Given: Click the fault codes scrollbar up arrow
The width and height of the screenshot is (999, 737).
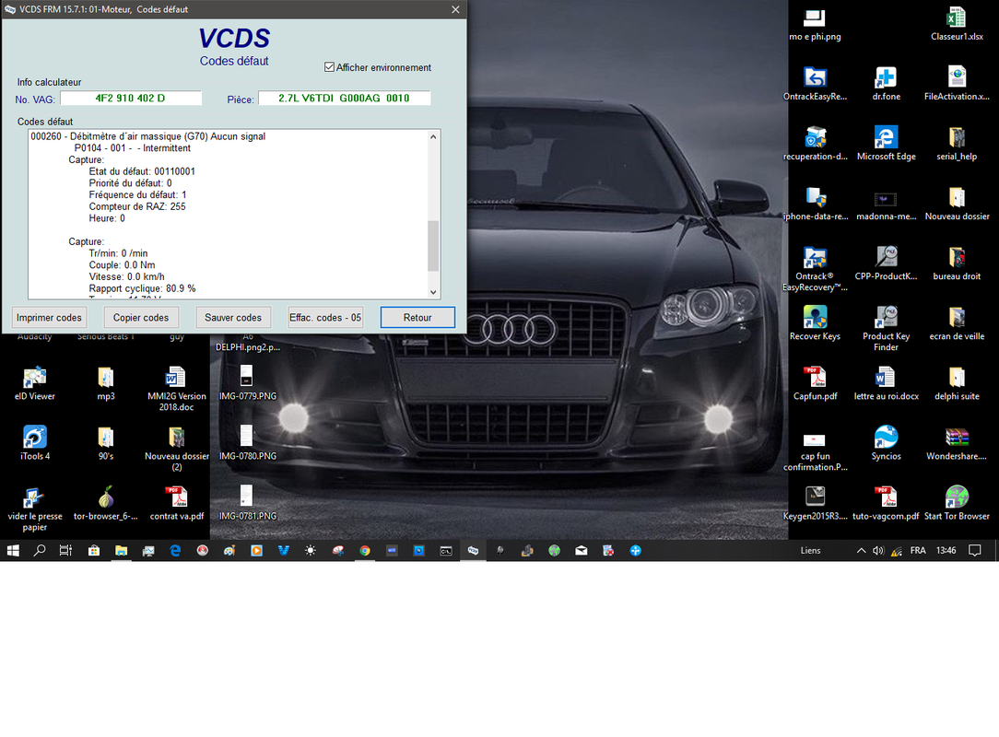Looking at the screenshot, I should (x=433, y=136).
